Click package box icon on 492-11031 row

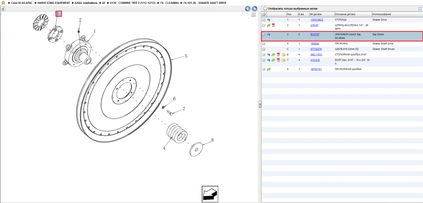[x=283, y=55]
